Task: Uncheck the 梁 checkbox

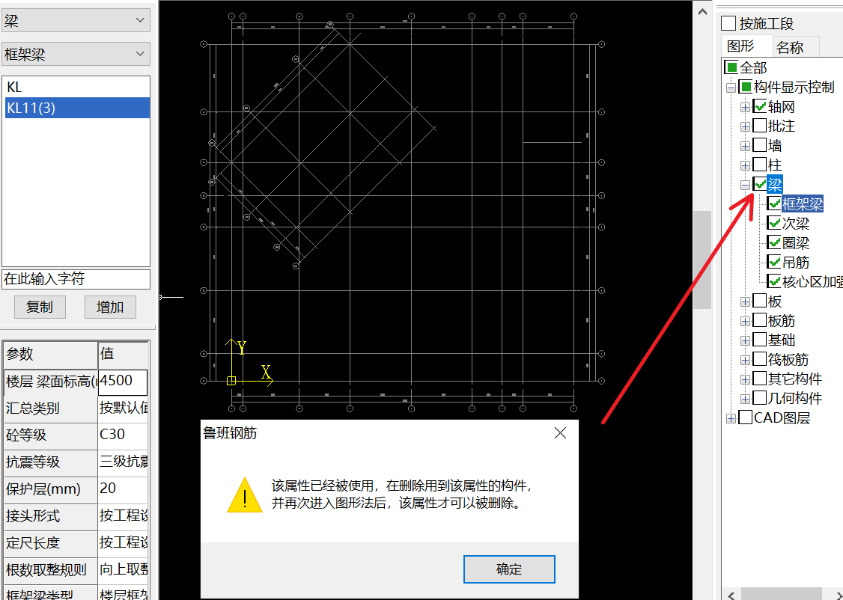Action: pyautogui.click(x=760, y=184)
